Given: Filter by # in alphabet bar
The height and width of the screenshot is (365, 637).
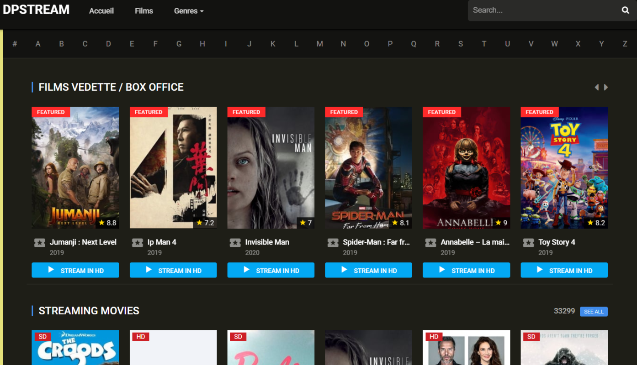Looking at the screenshot, I should pyautogui.click(x=15, y=44).
